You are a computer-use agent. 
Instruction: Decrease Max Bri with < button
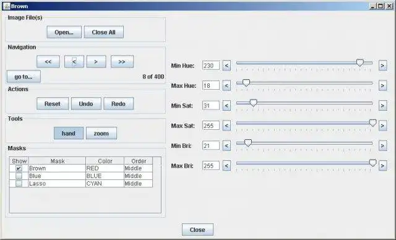(226, 166)
